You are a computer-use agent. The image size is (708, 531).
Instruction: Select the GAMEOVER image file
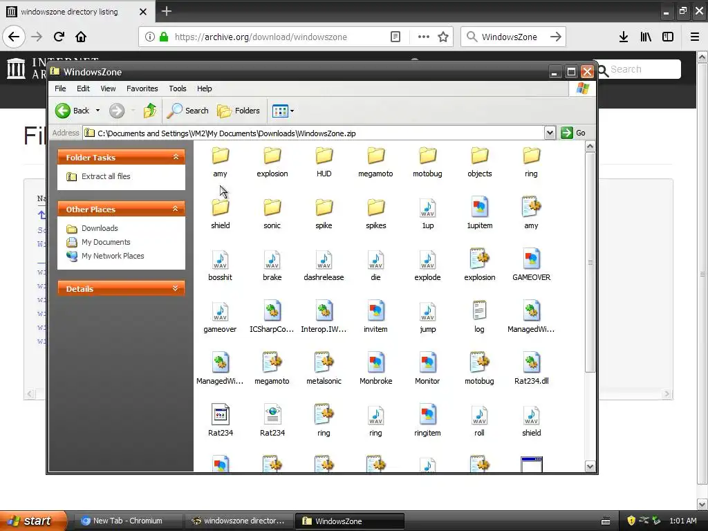coord(532,265)
